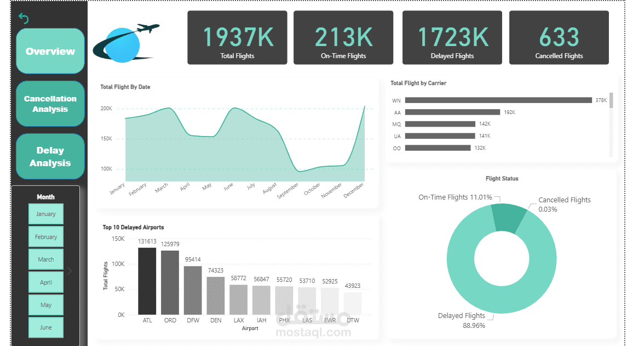Choose June in the Month slicer
627x346 pixels.
[x=46, y=327]
